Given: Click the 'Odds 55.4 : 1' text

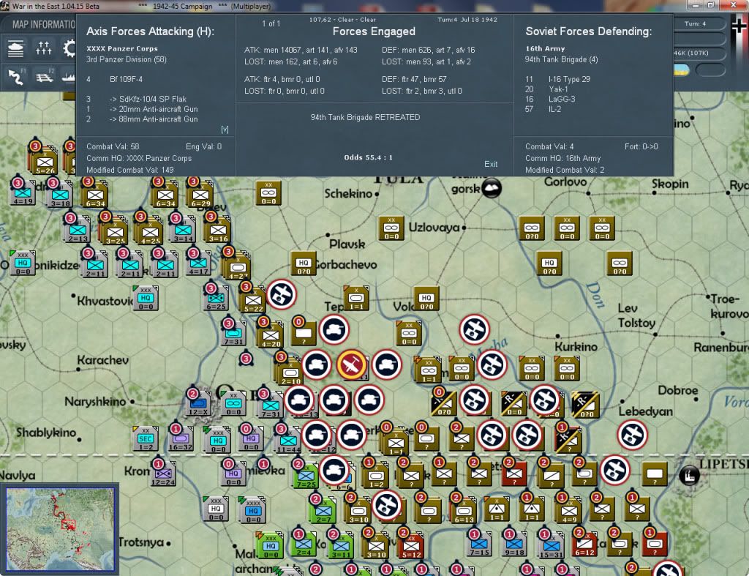Looking at the screenshot, I should 368,157.
